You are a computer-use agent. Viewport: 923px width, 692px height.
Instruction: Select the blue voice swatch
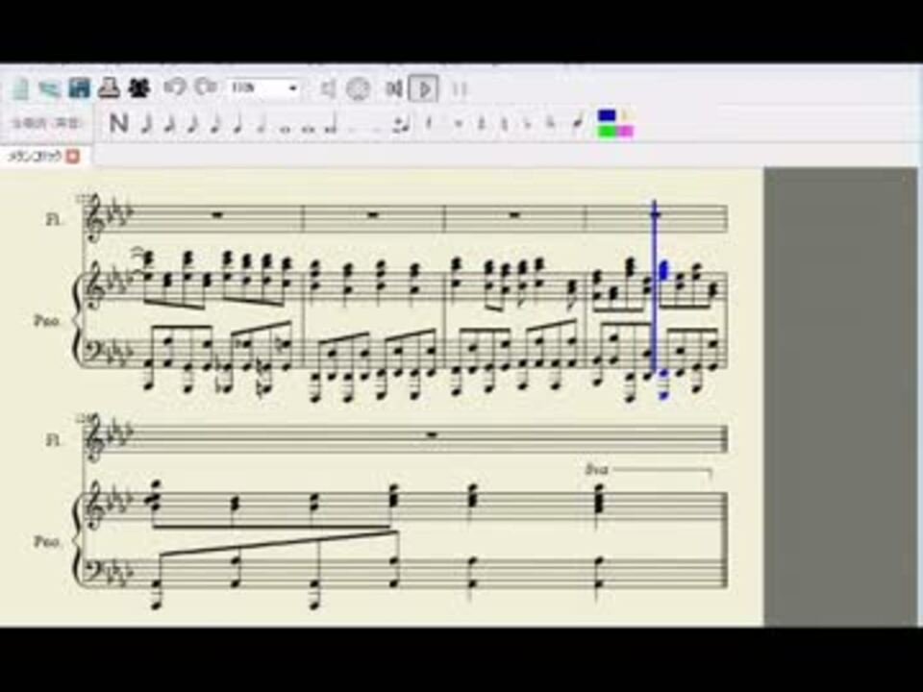(x=607, y=115)
